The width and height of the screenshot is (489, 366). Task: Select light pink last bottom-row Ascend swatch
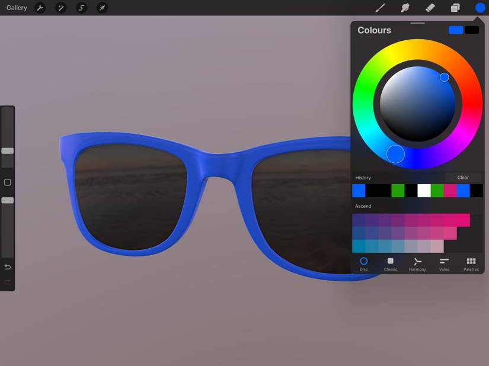click(x=437, y=246)
